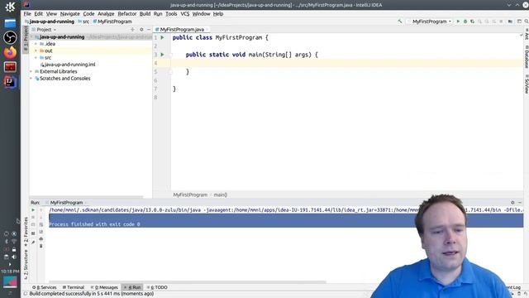Screen dimensions: 529x298
Task: Toggle the Favorites side tab
Action: [x=26, y=232]
